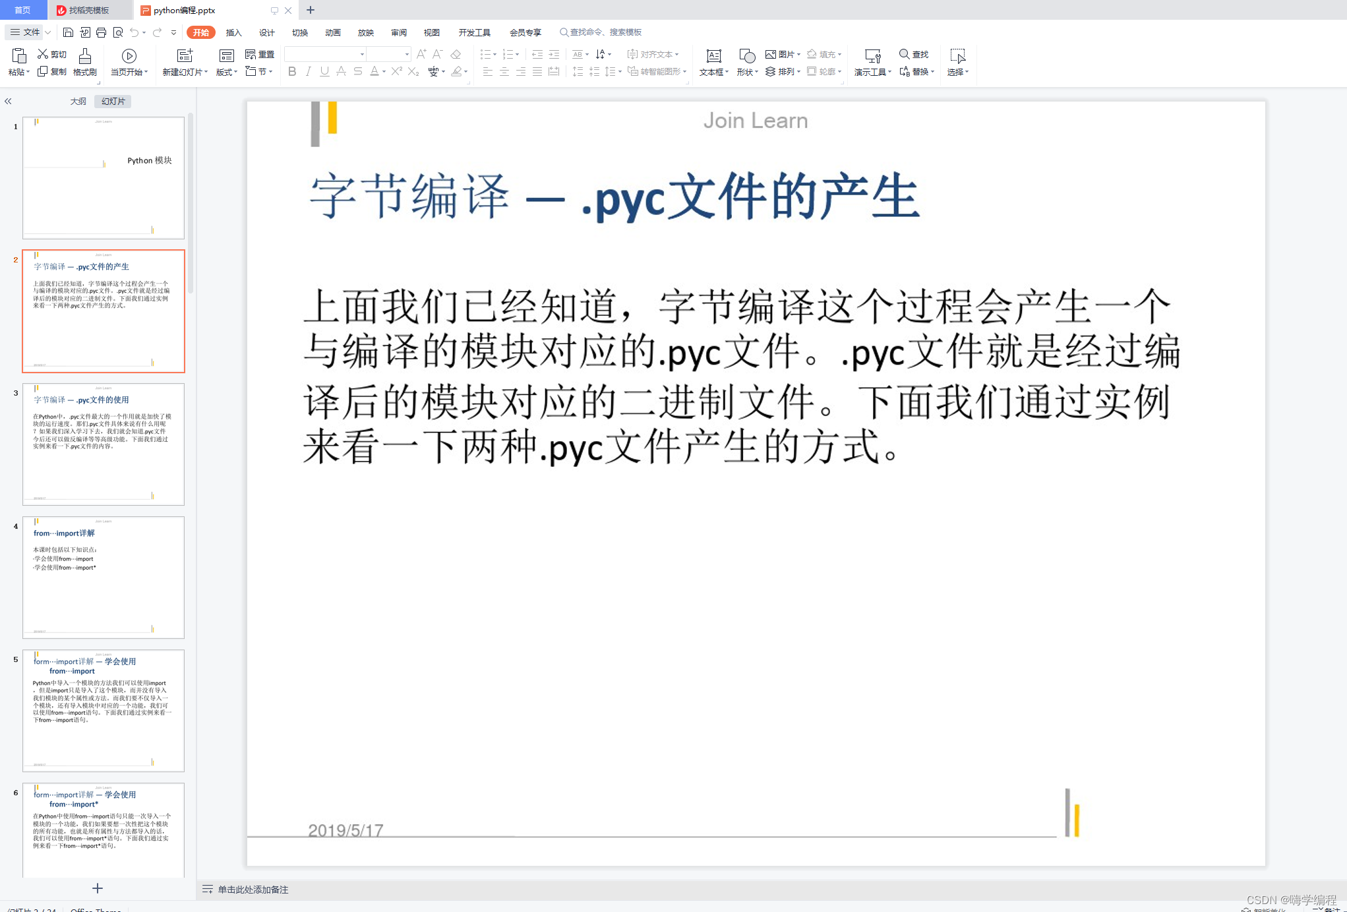
Task: Open the Review (审阅) ribbon tab
Action: 399,32
